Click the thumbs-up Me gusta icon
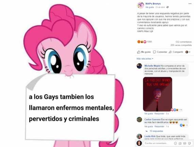 click(139, 52)
